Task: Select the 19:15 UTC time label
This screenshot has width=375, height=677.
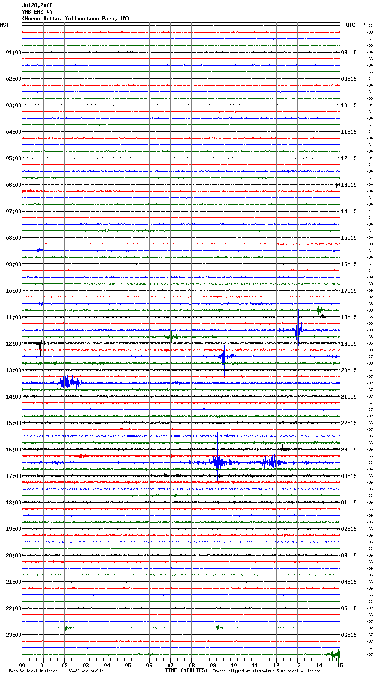Action: pos(349,344)
